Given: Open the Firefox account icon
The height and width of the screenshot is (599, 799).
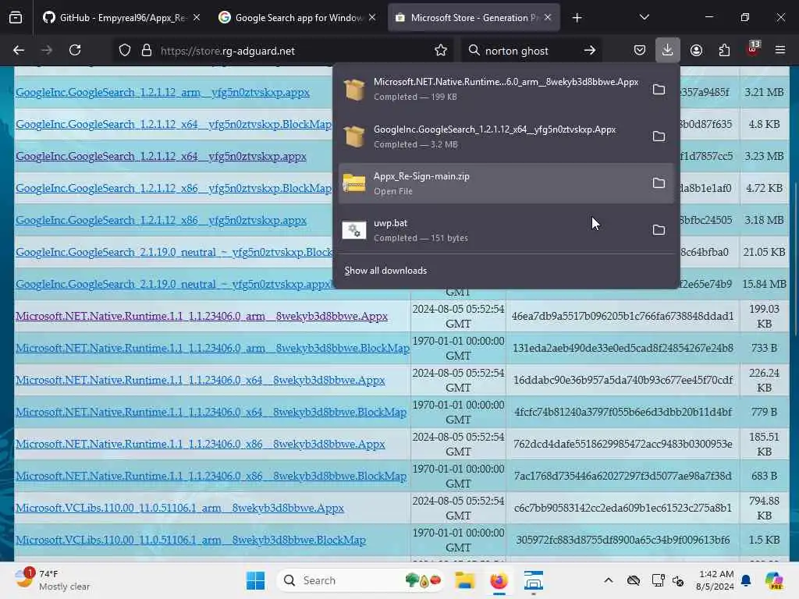Looking at the screenshot, I should [696, 51].
